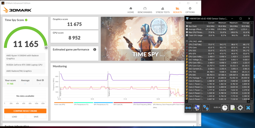
Task: Go to the STRESS TESTS section
Action: [x=163, y=10]
